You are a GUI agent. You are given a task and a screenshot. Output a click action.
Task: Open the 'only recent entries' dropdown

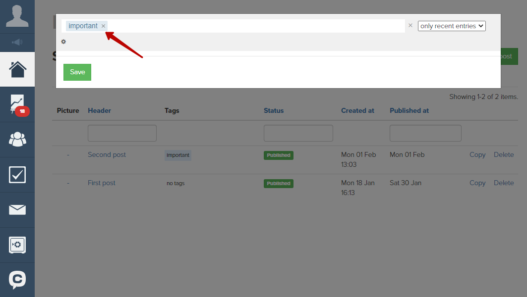click(451, 26)
